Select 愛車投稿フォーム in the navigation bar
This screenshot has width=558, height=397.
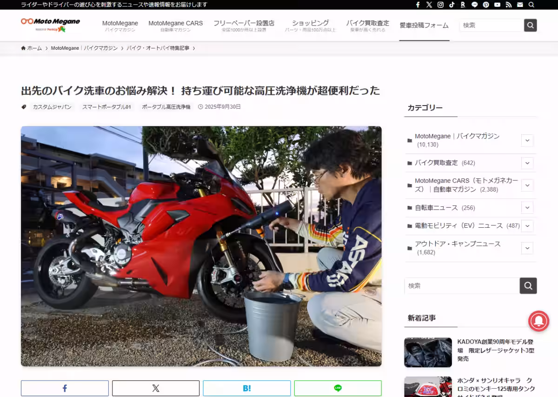coord(424,26)
